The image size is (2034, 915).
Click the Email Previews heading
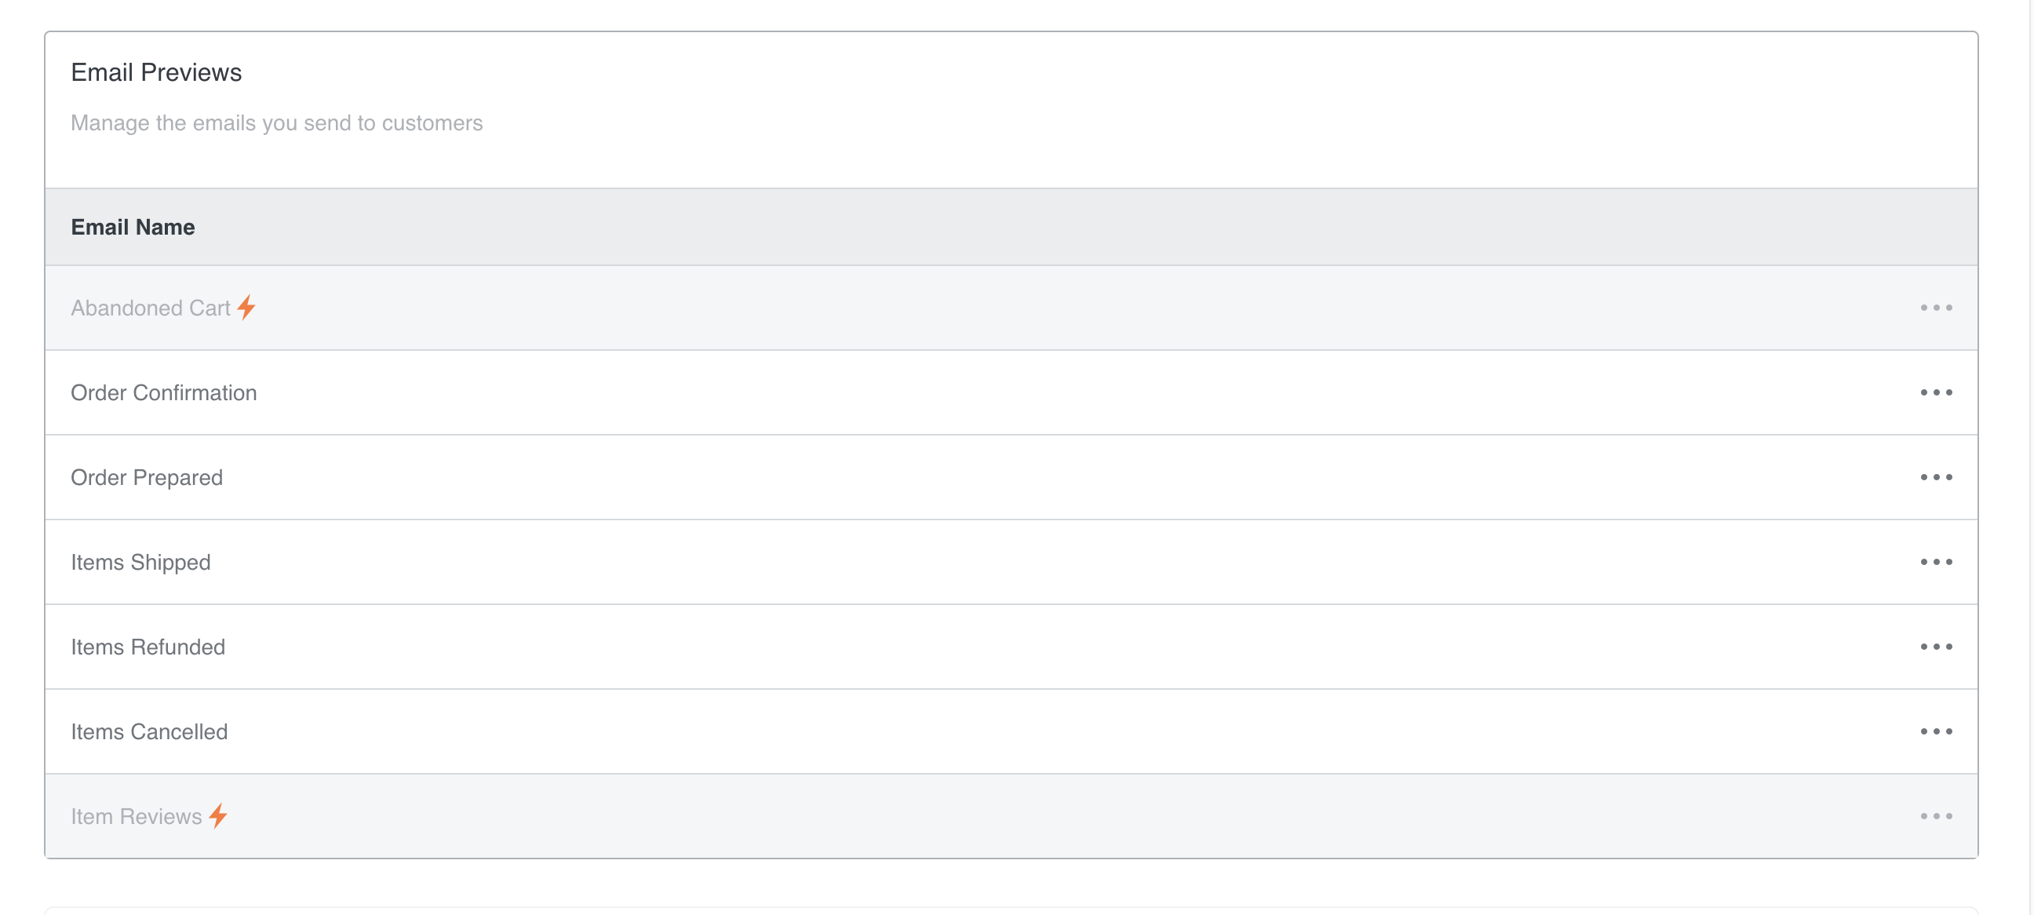[156, 73]
